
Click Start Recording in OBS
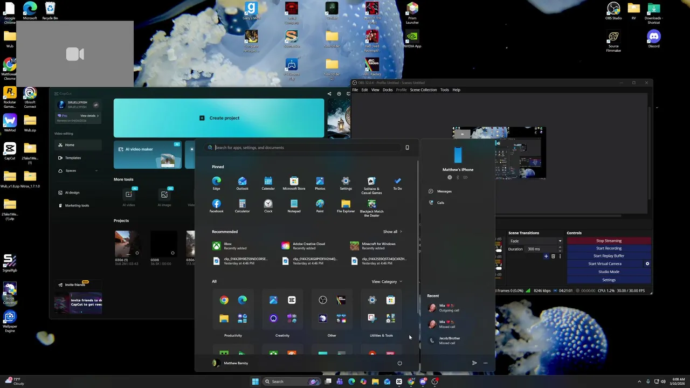pyautogui.click(x=609, y=248)
